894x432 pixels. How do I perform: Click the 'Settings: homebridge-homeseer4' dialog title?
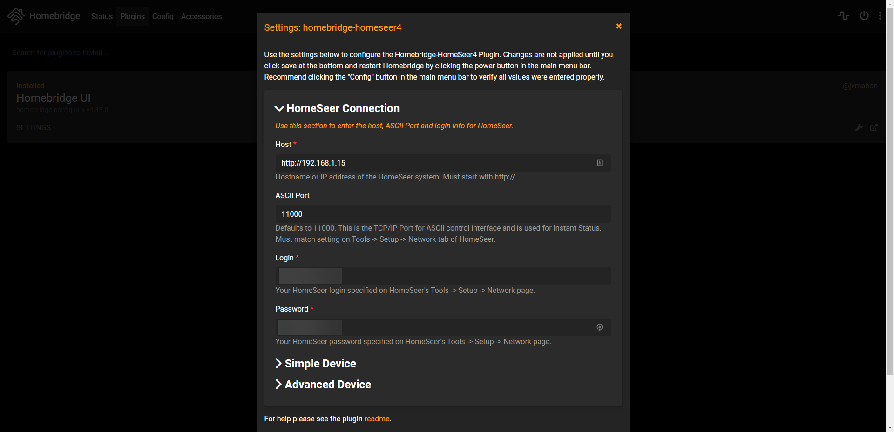[333, 27]
